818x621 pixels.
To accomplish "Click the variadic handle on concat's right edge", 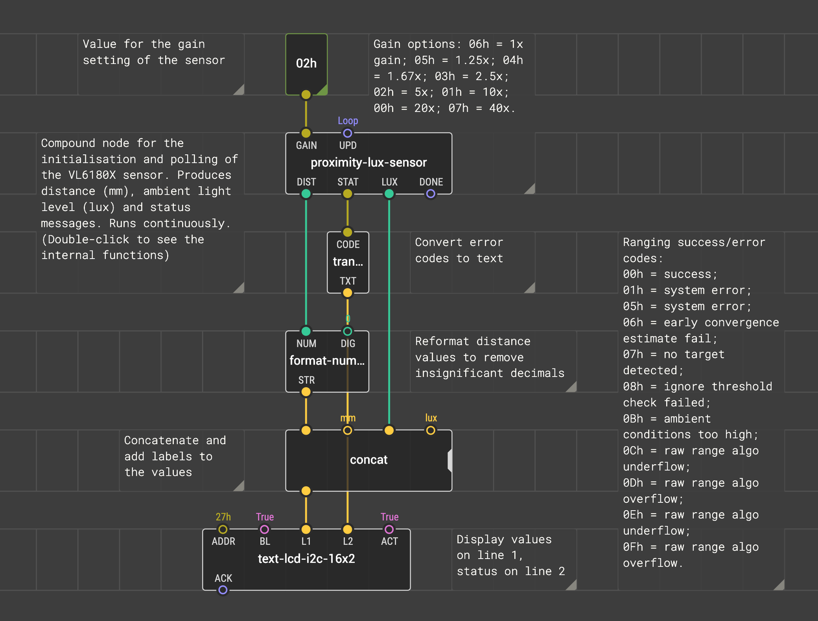I will [x=450, y=461].
